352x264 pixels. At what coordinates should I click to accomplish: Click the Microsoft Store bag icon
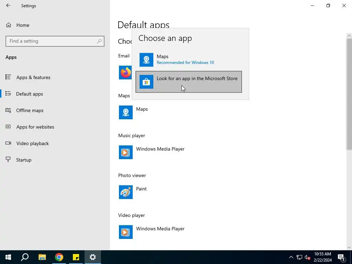tap(146, 82)
